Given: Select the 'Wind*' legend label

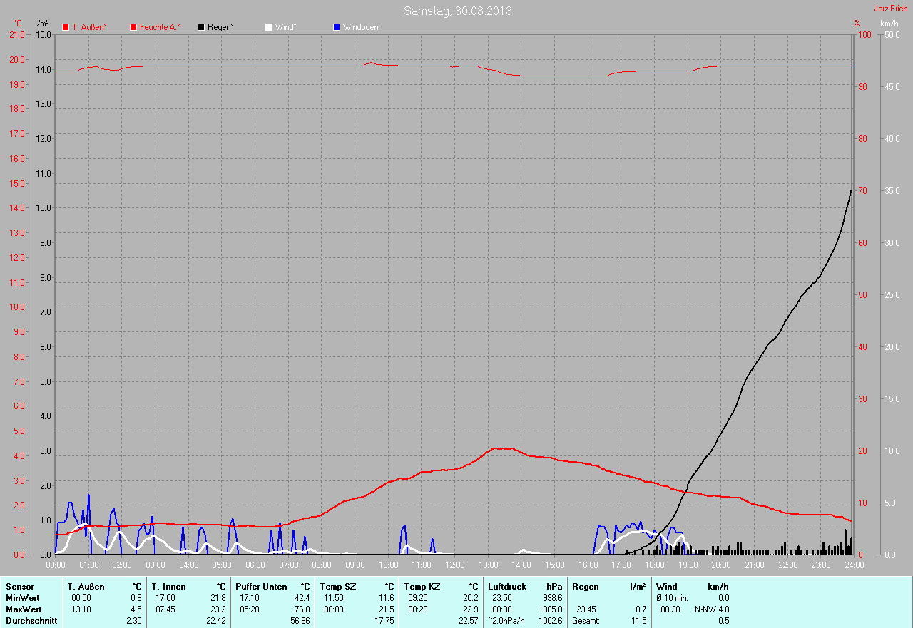Looking at the screenshot, I should (285, 27).
